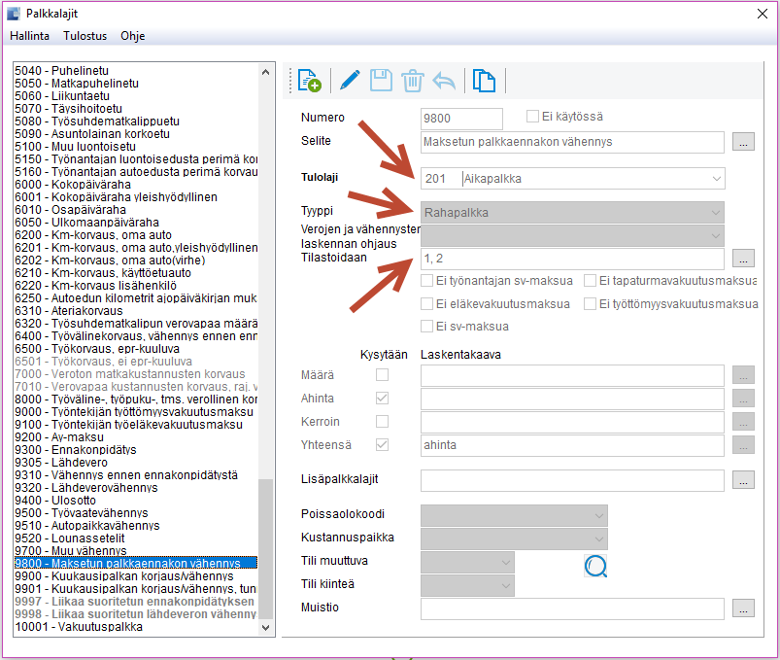The width and height of the screenshot is (780, 660).
Task: Click the browse button next to Lisäpalkkalajit
Action: pos(743,480)
